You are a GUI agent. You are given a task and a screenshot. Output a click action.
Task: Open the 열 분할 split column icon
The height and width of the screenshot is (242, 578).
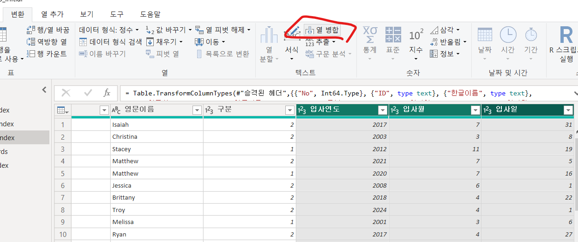pos(269,35)
